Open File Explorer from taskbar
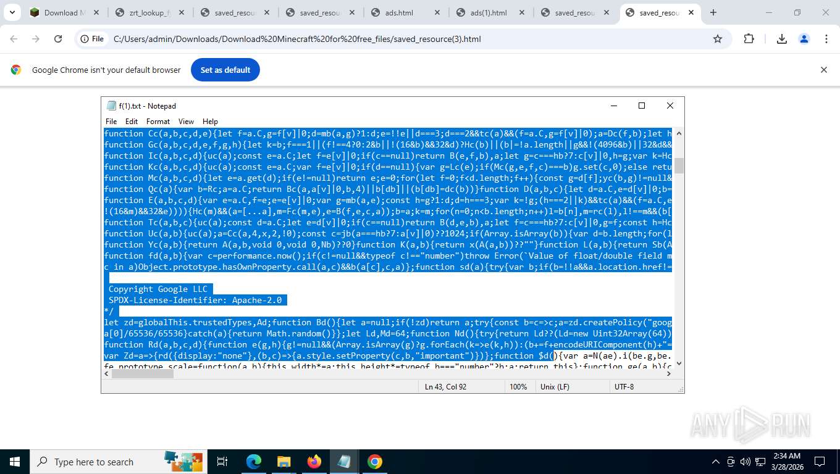Screen dimensions: 840x474 click(283, 462)
